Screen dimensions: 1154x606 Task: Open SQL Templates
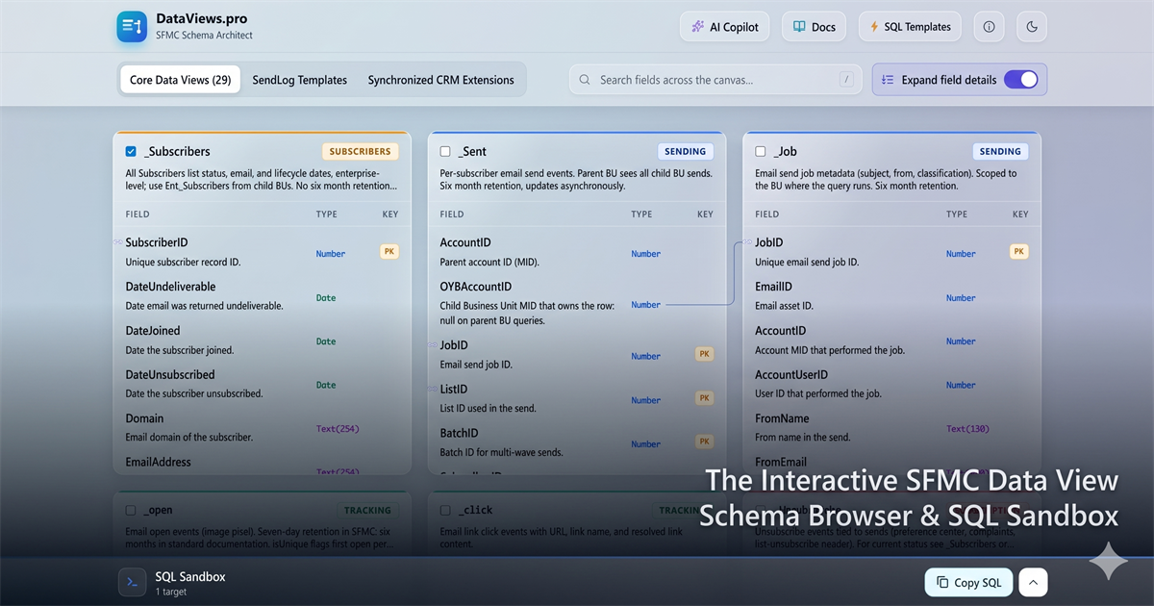910,27
